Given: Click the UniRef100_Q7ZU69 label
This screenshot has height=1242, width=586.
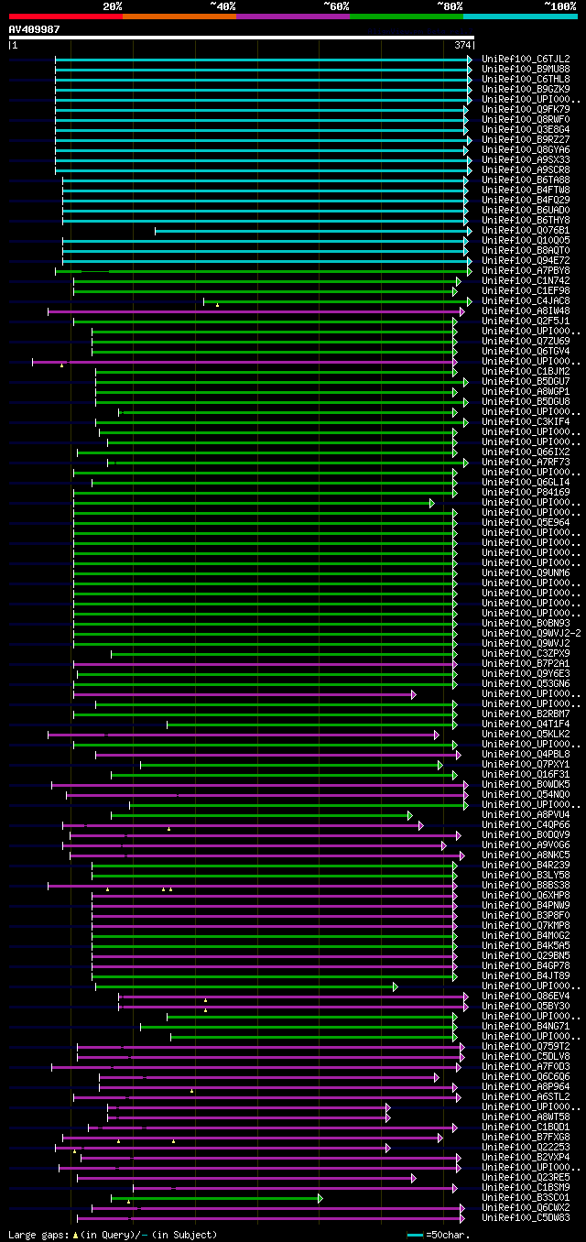Looking at the screenshot, I should (526, 341).
